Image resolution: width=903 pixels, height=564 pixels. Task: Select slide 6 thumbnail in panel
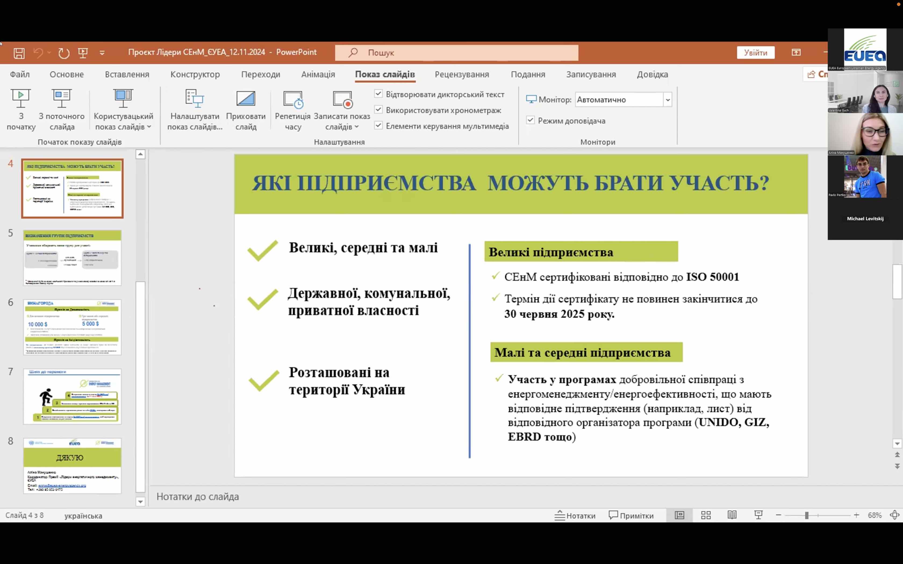point(72,327)
